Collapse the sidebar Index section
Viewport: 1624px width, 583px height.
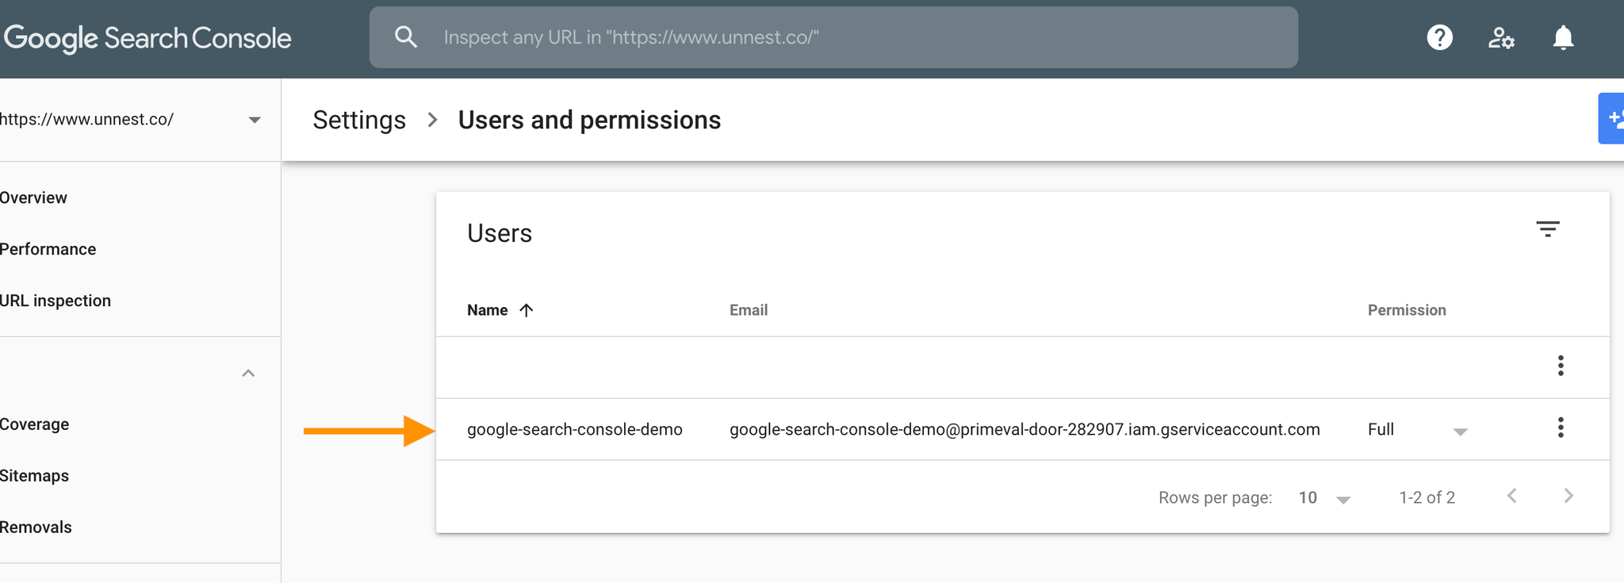point(248,374)
